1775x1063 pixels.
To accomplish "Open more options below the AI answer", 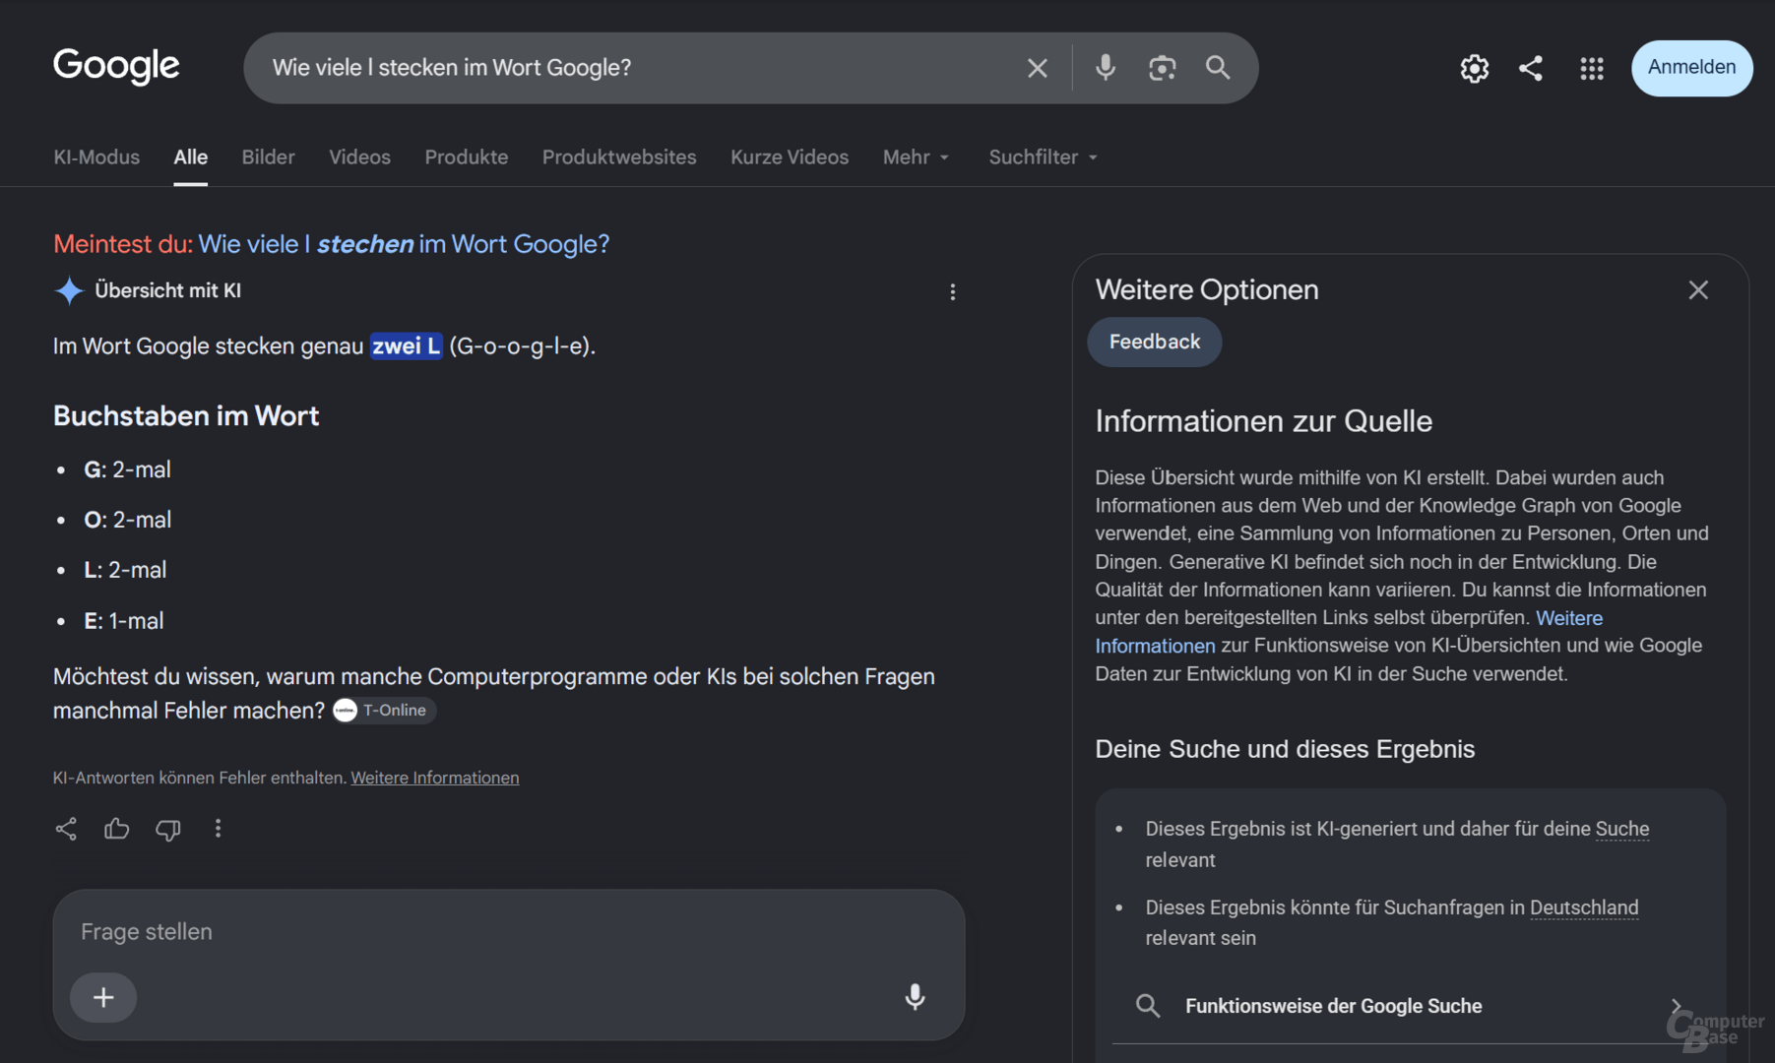I will pos(219,829).
